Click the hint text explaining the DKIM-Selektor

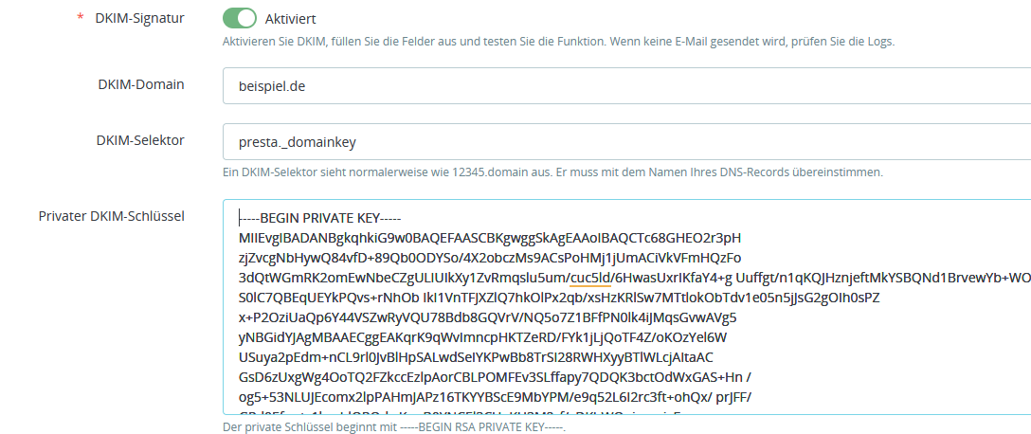tap(552, 172)
